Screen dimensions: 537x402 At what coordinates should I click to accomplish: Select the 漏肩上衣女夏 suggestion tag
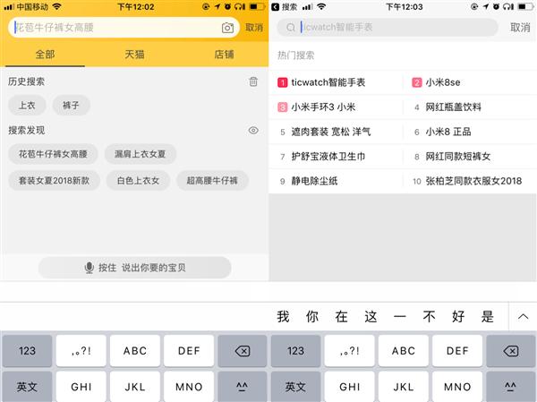point(139,154)
